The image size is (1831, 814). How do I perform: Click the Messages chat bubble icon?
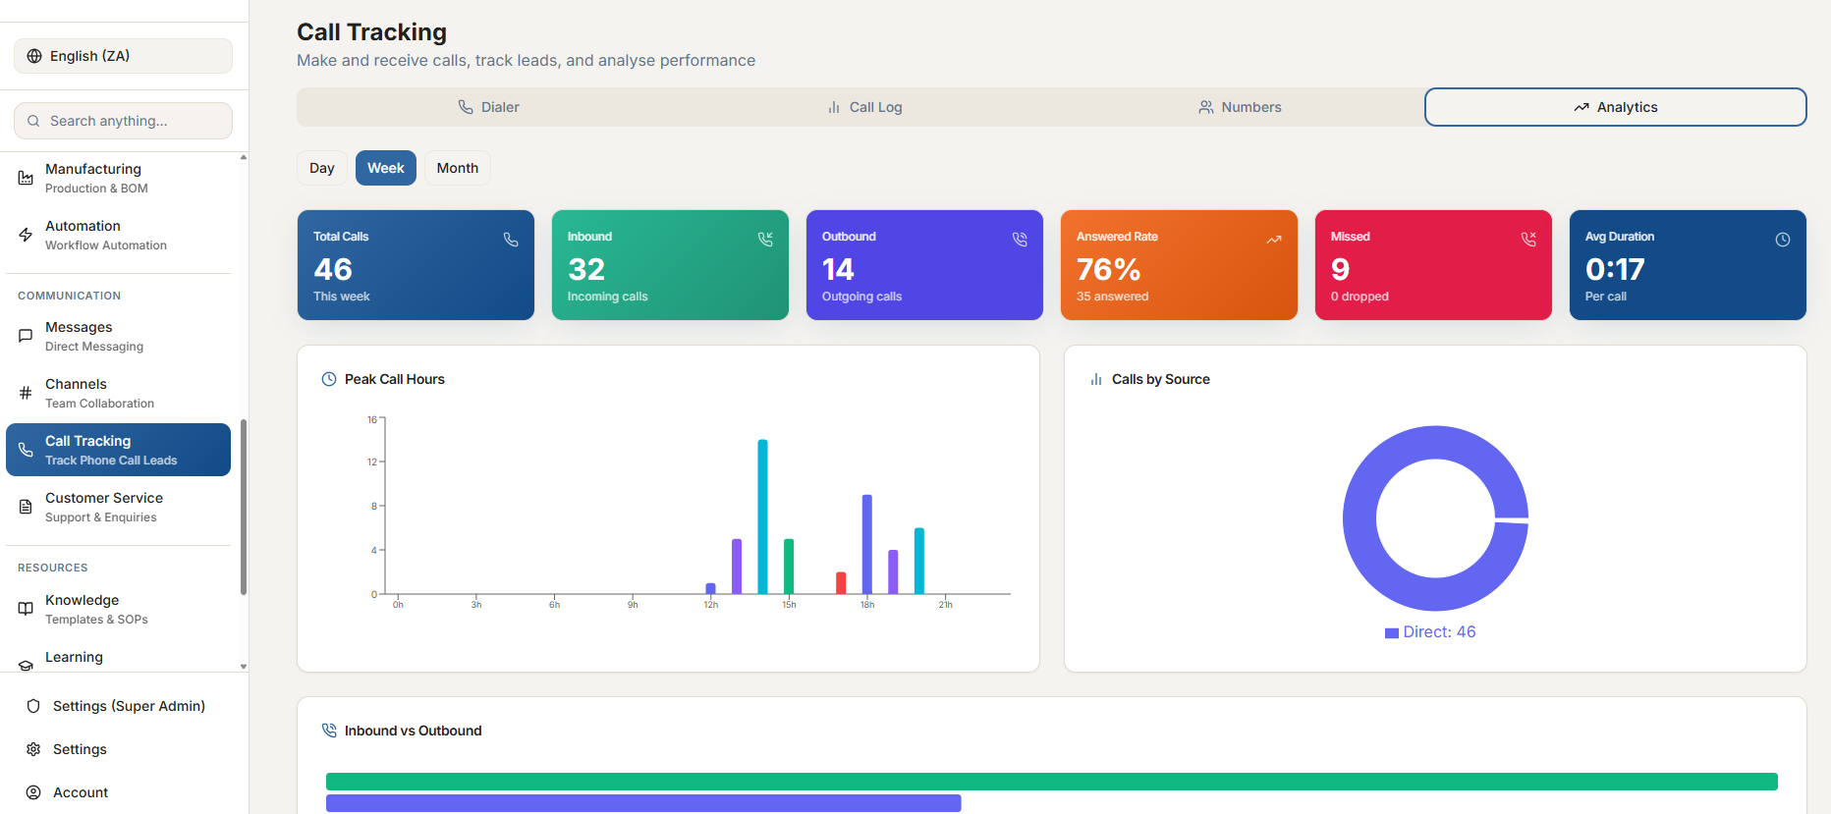tap(26, 336)
